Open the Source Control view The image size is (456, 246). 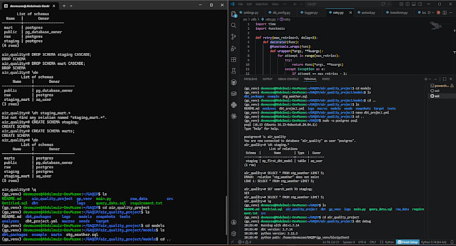[x=233, y=37]
